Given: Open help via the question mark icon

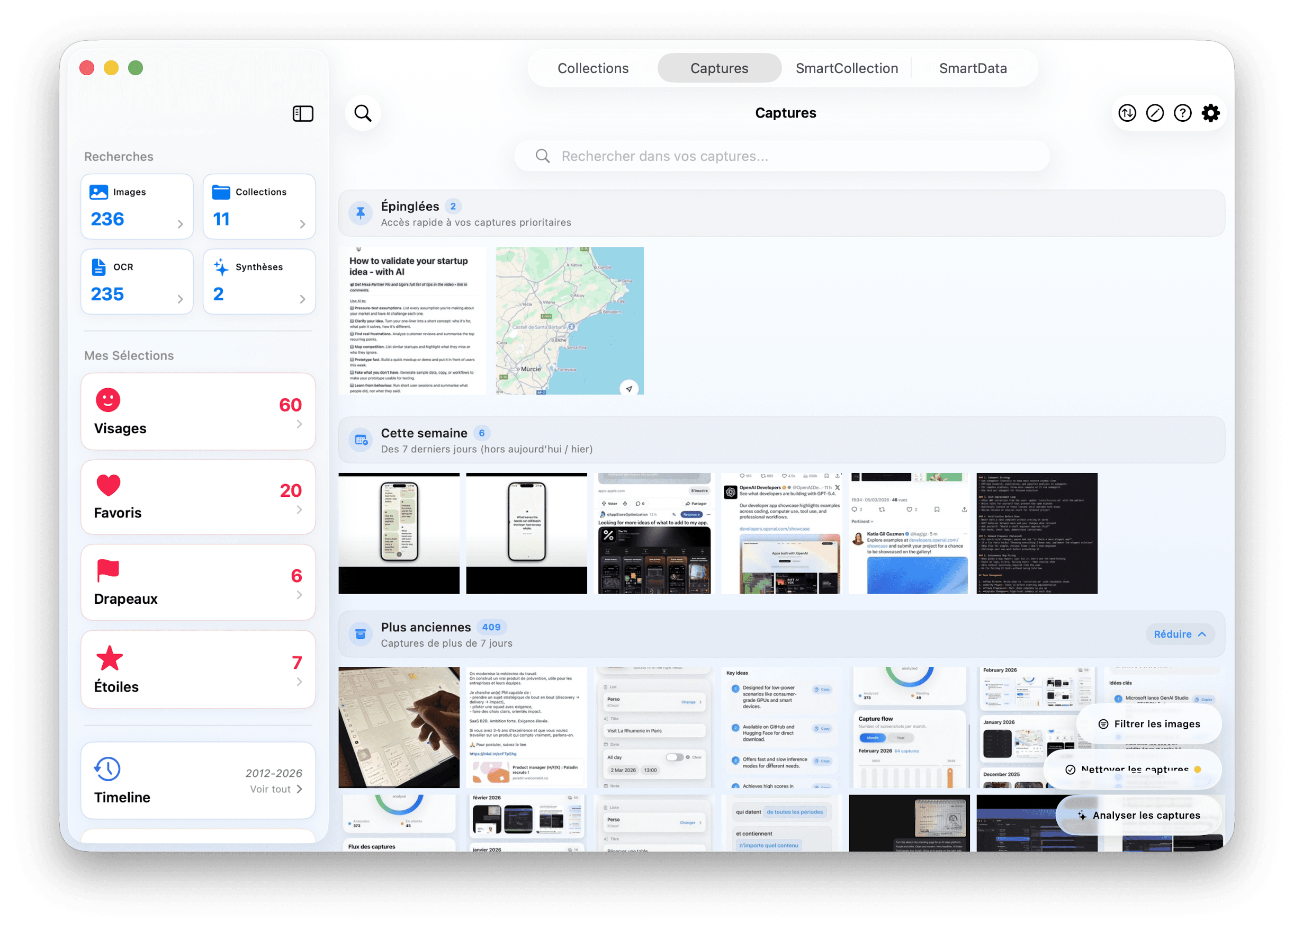Looking at the screenshot, I should click(x=1183, y=113).
